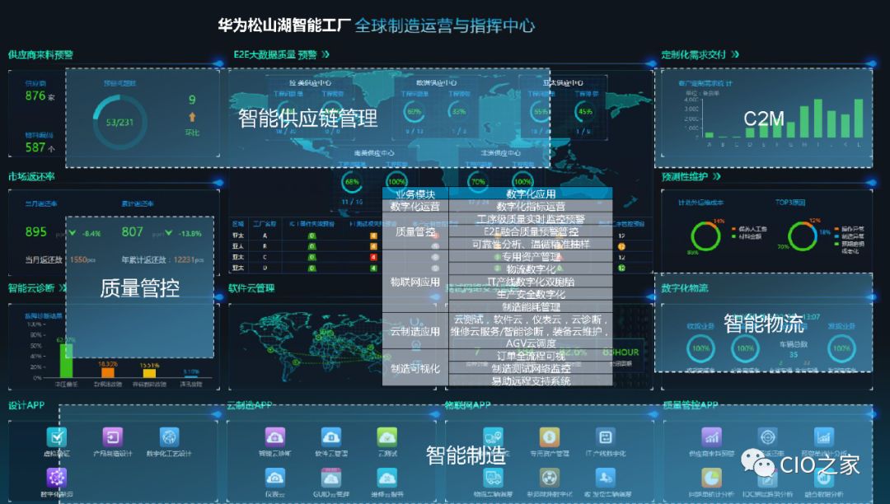Open the purple bar-chart icon in 质量管控APP
890x504 pixels.
[x=711, y=437]
